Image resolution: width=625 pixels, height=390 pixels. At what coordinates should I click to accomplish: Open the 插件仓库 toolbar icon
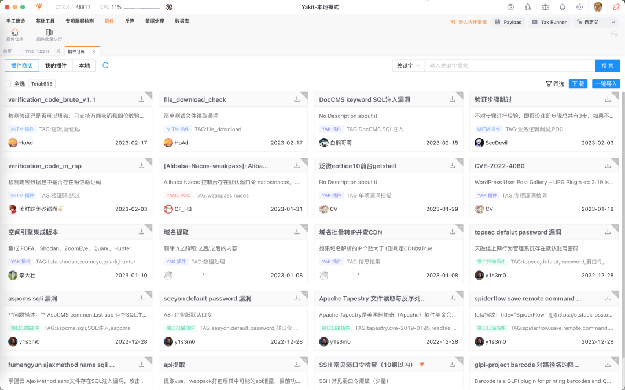[x=14, y=35]
